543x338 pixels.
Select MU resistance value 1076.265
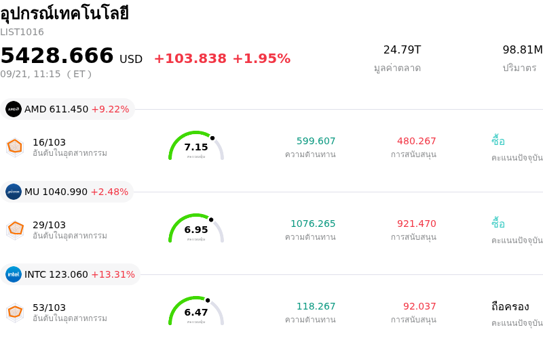[x=313, y=224]
